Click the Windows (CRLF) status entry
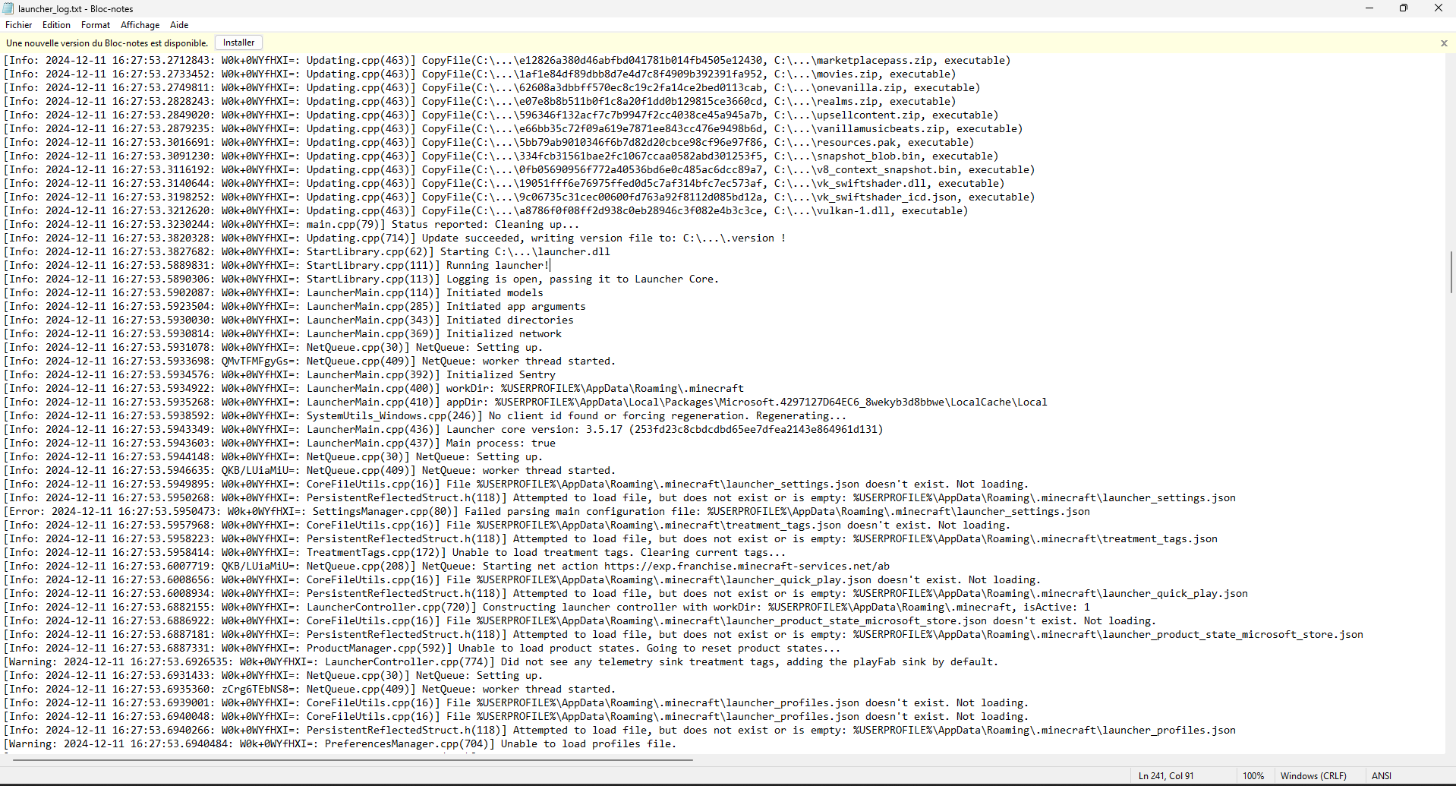This screenshot has width=1456, height=786. pyautogui.click(x=1313, y=776)
